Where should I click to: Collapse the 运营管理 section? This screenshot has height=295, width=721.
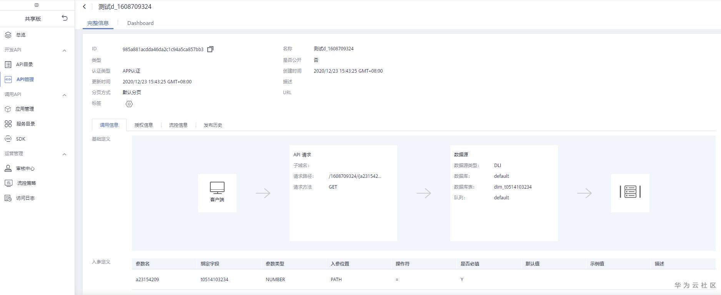click(x=65, y=154)
